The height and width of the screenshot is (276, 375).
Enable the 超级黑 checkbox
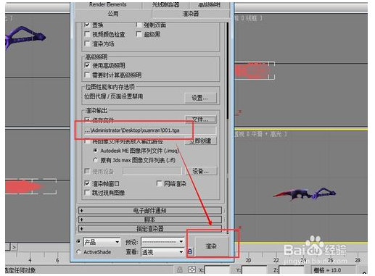(x=139, y=34)
